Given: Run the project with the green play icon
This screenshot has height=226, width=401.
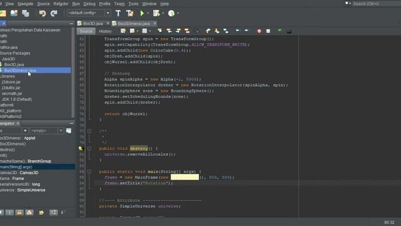Looking at the screenshot, I should coord(142,13).
